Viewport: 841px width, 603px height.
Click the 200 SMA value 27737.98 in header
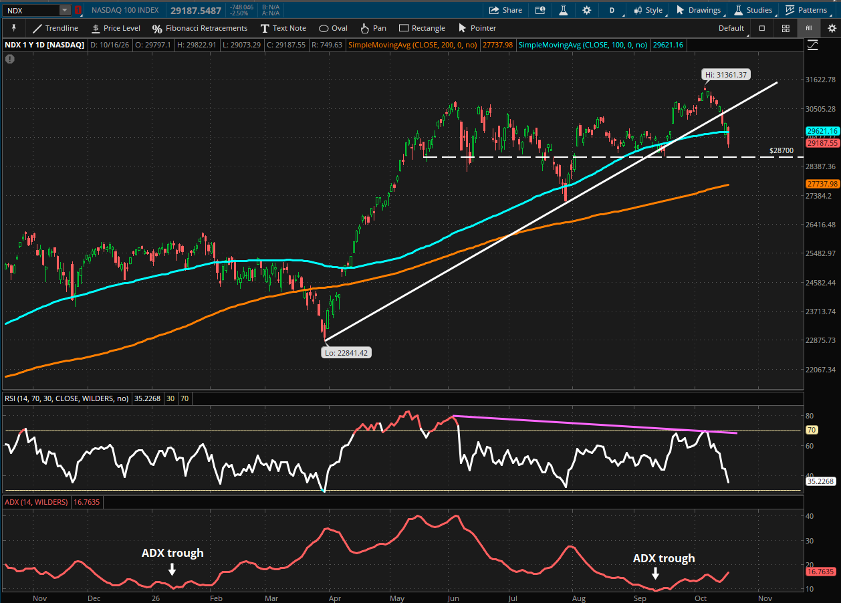tap(499, 45)
